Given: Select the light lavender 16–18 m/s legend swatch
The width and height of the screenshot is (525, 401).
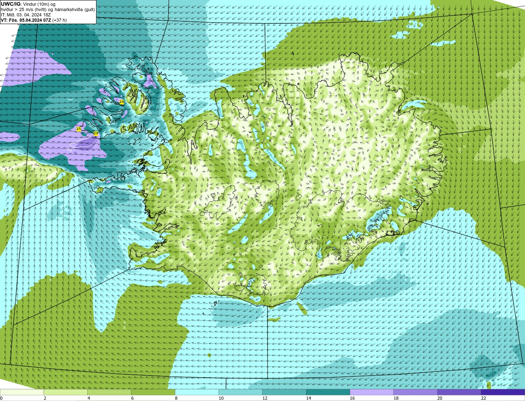Looking at the screenshot, I should pos(372,392).
